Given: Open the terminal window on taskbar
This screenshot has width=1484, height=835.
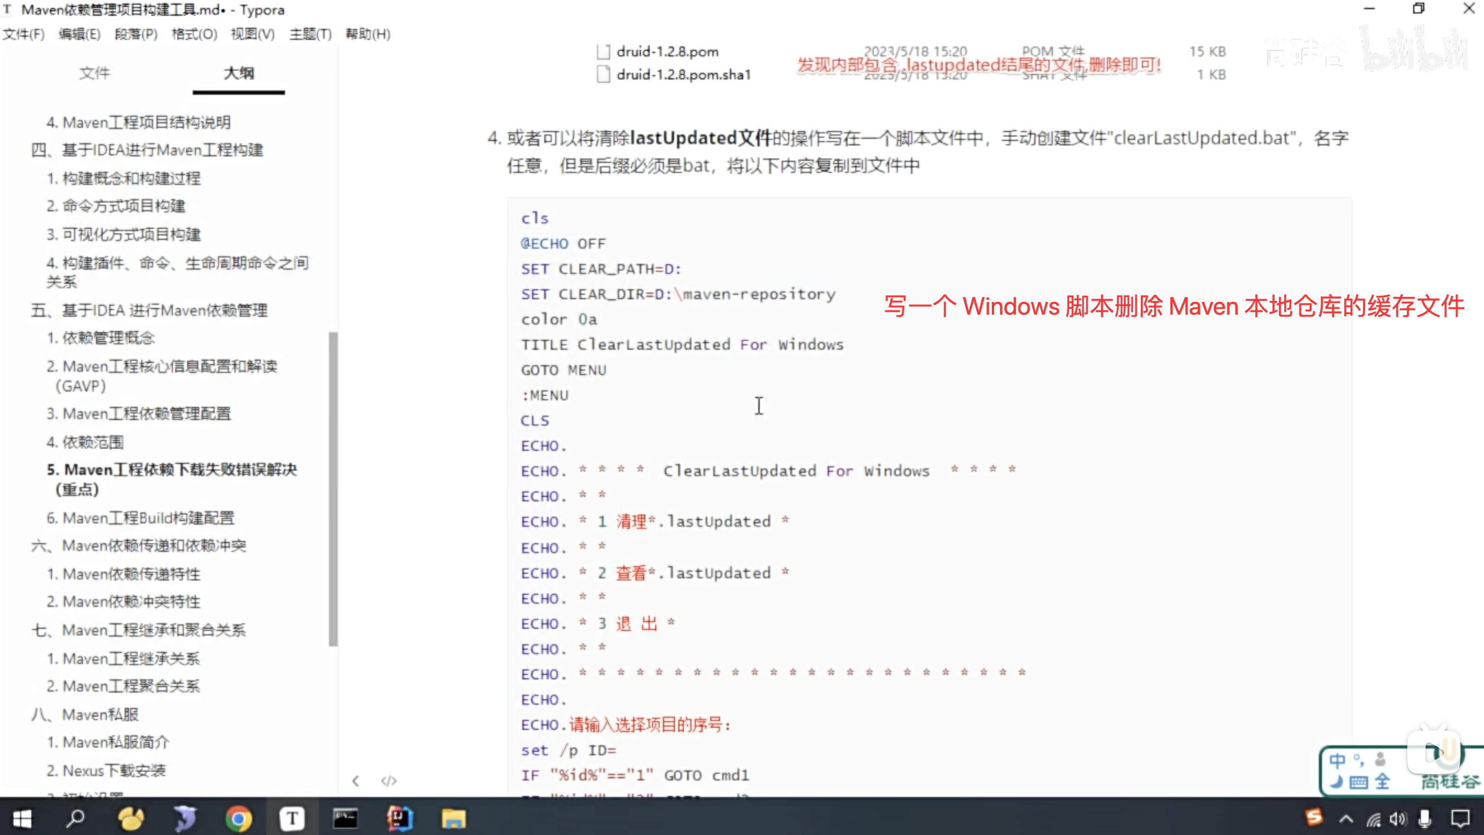Looking at the screenshot, I should [x=346, y=818].
